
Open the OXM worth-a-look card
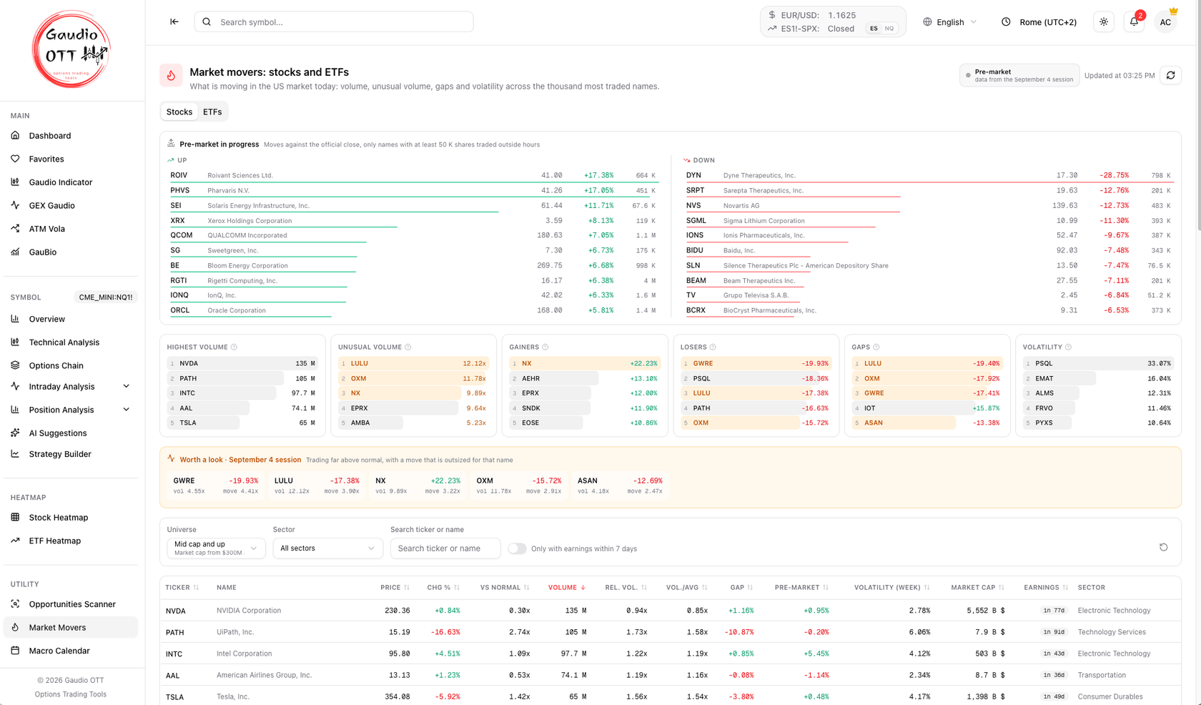coord(519,485)
